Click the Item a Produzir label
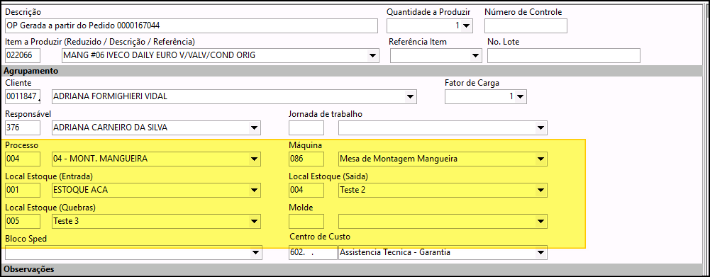Screen dimensions: 710x277 [99, 42]
